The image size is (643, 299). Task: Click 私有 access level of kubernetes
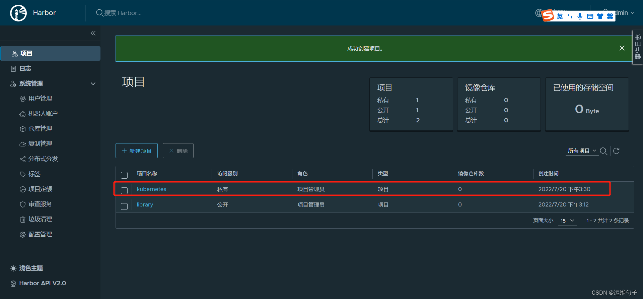pyautogui.click(x=222, y=189)
